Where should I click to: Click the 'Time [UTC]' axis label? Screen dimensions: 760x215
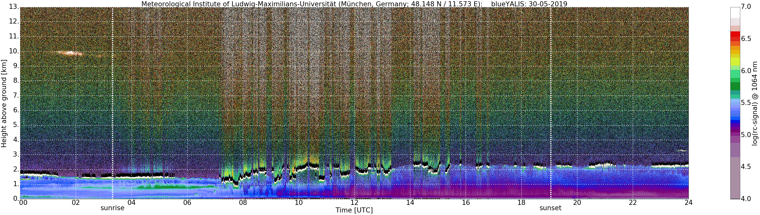pos(354,210)
